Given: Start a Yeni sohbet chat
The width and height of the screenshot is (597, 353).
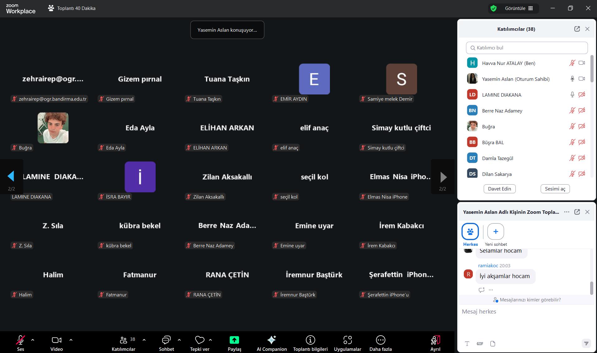Looking at the screenshot, I should click(496, 232).
